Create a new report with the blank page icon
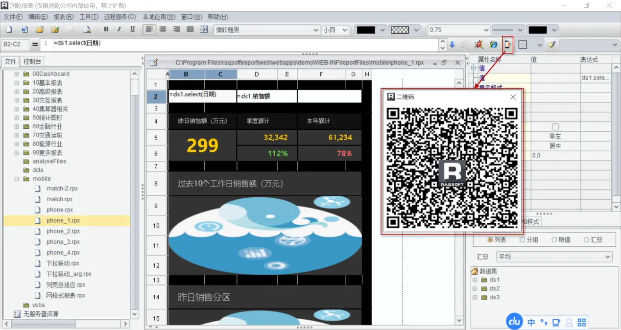 9,30
